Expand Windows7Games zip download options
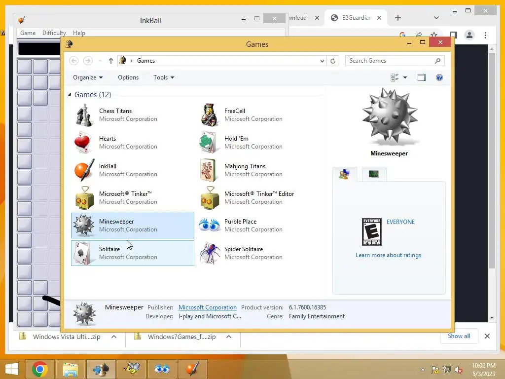 point(229,337)
